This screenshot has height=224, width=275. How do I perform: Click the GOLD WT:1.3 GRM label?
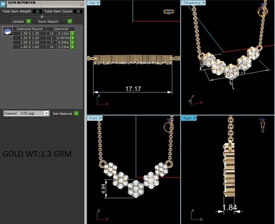click(x=37, y=154)
